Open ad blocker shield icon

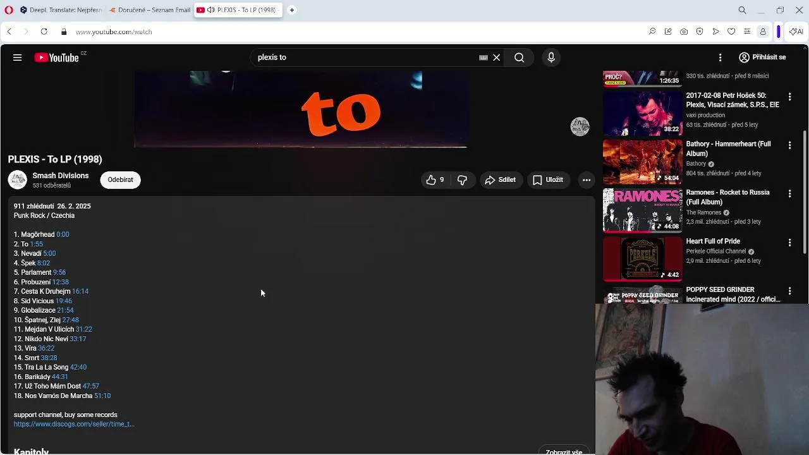coord(700,32)
